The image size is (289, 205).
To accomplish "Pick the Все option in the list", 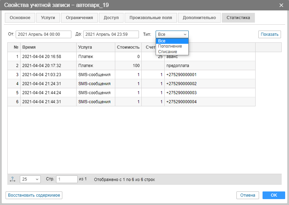I will click(162, 41).
